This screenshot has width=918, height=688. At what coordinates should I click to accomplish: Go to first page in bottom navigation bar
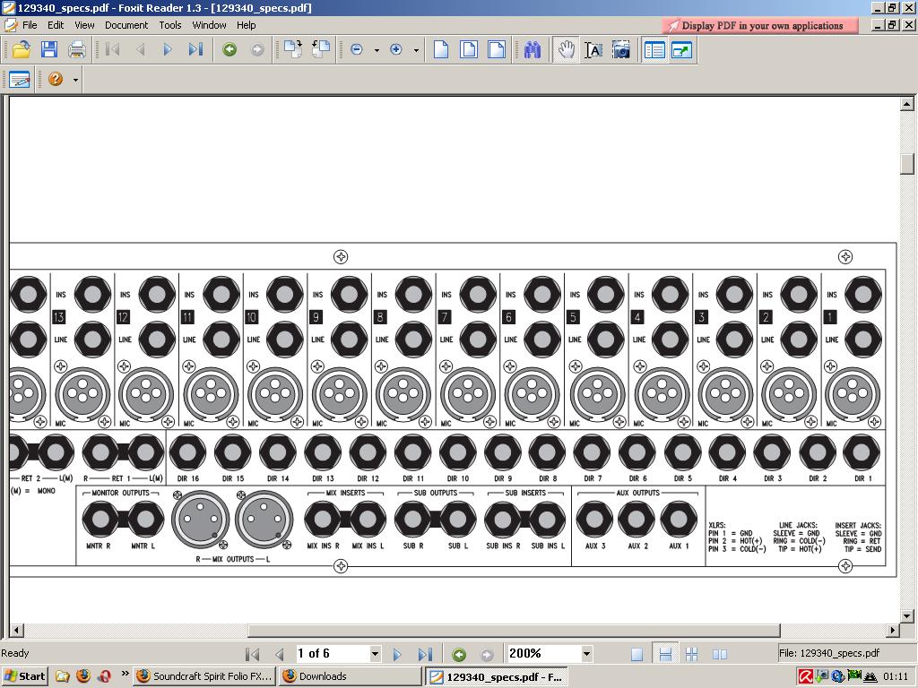(x=252, y=654)
